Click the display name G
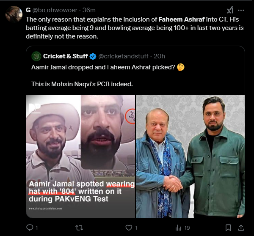254x236 pixels. [x=28, y=10]
